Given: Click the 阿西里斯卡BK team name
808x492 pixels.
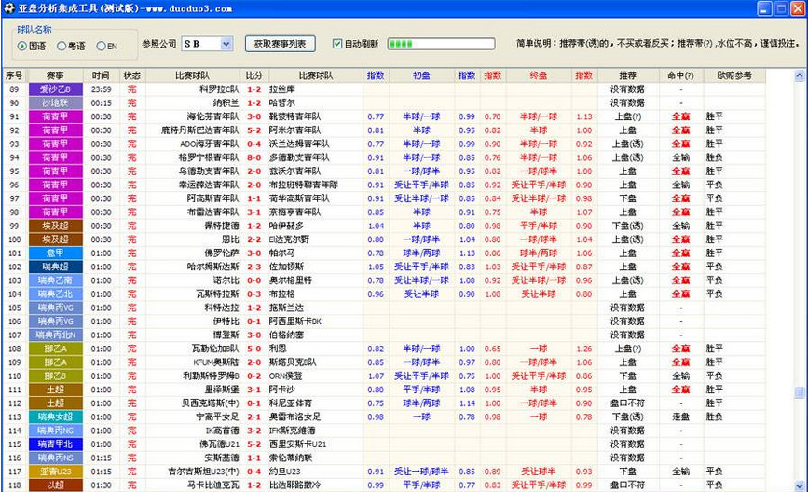Looking at the screenshot, I should [295, 321].
